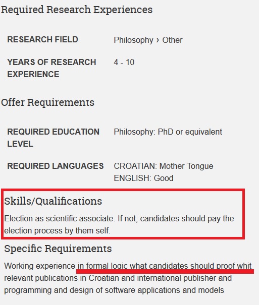Select the 'Philosophy › Other' field value
The width and height of the screenshot is (259, 305).
click(x=148, y=40)
